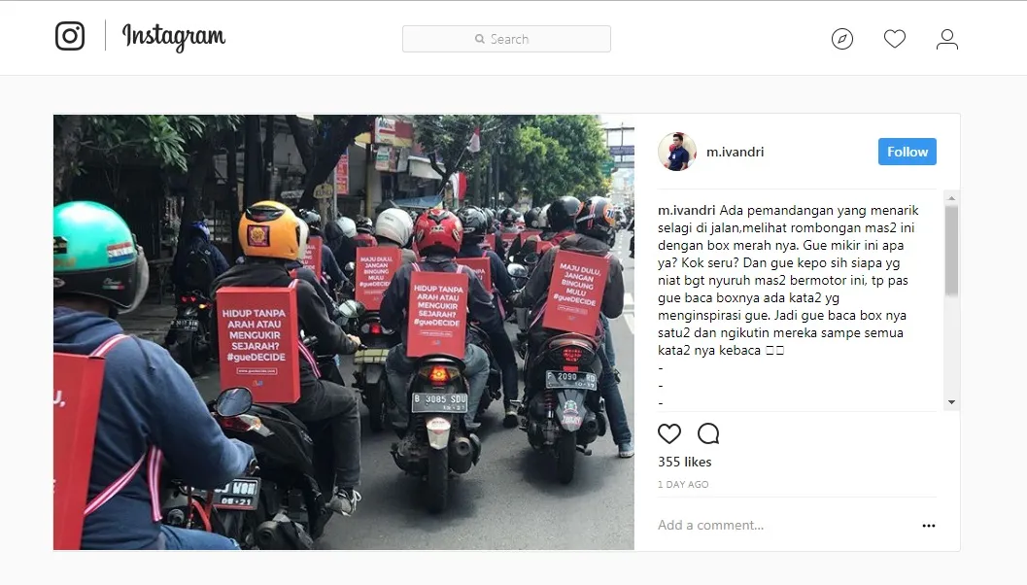Click the blue Follow button
1027x585 pixels.
click(907, 152)
